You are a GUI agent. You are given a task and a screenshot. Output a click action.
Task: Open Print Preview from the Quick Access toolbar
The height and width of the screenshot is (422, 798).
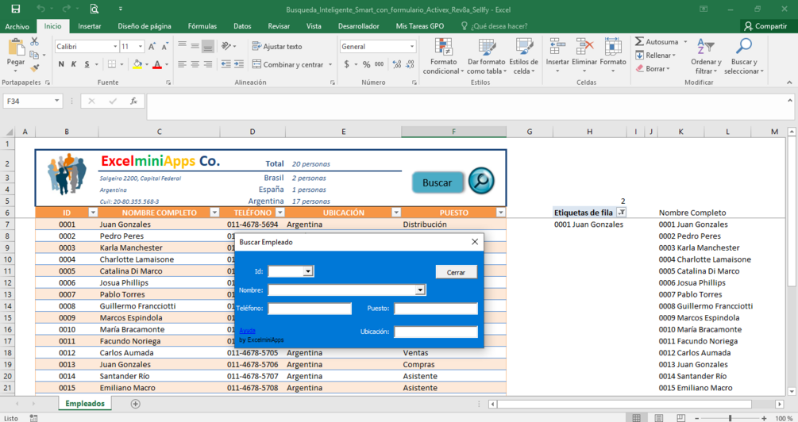tap(94, 9)
